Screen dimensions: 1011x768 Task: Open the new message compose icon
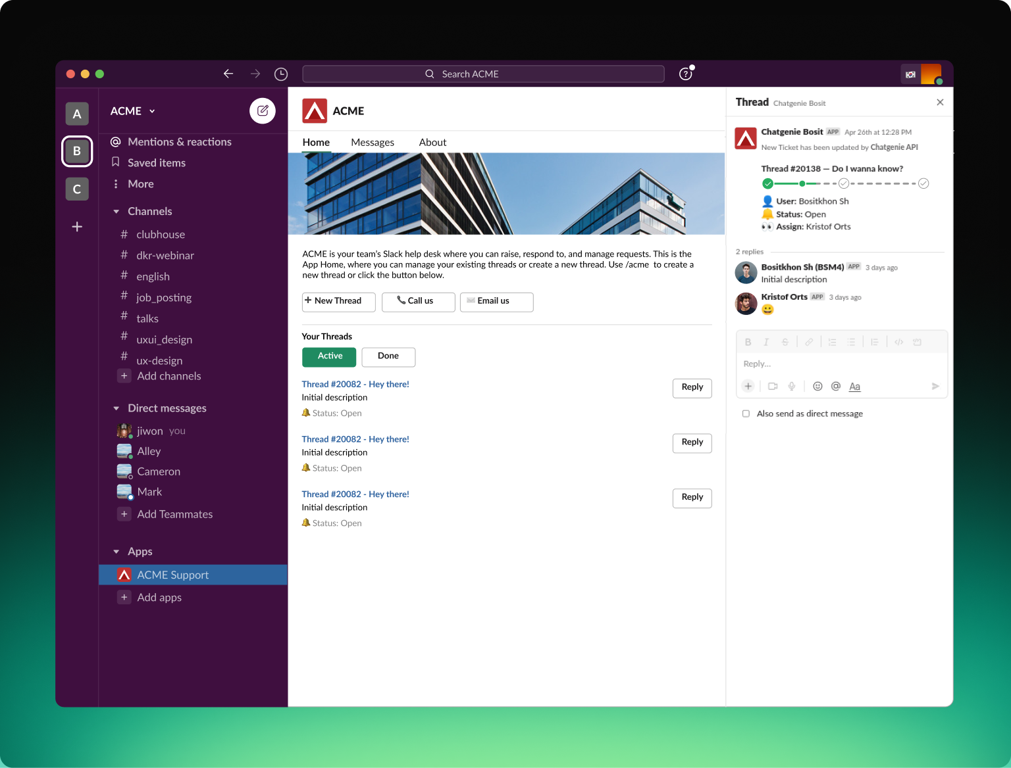point(263,110)
